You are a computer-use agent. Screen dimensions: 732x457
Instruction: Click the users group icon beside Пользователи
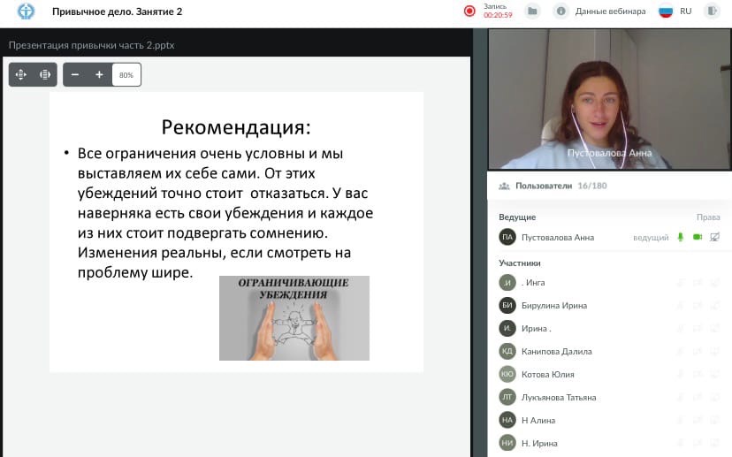pos(504,187)
